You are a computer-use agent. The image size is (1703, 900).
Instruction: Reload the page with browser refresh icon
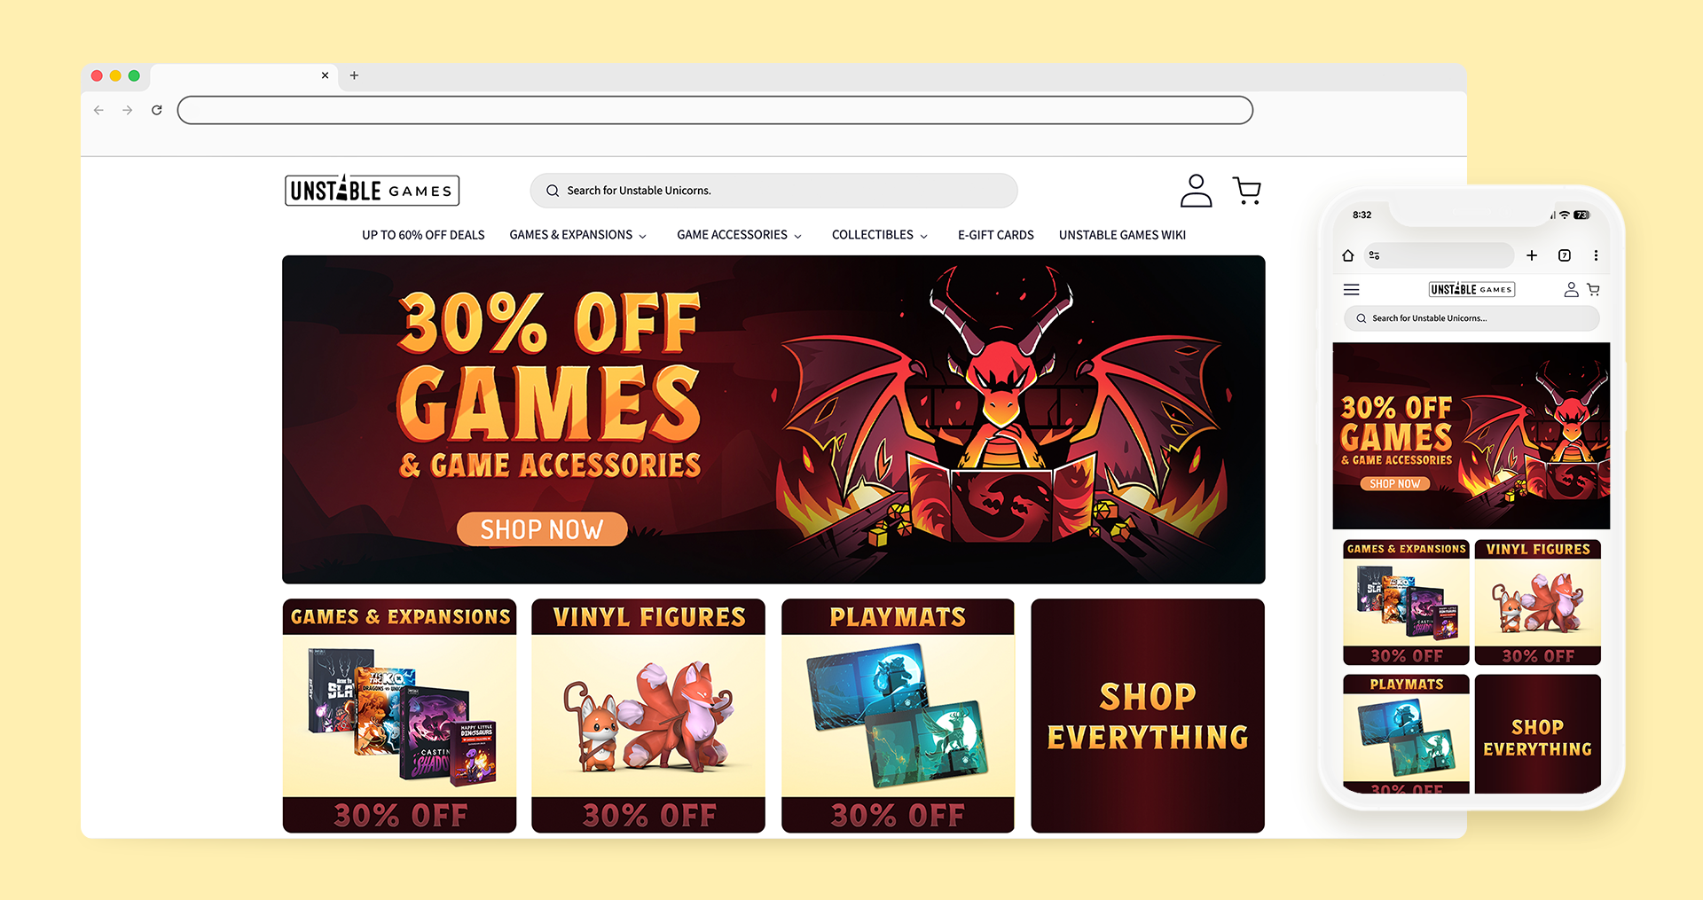(x=157, y=110)
